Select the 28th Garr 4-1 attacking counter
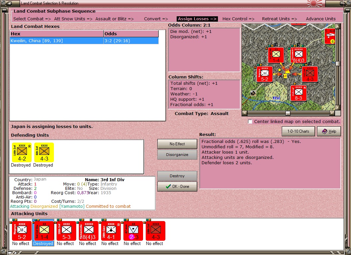Image resolution: width=351 pixels, height=255 pixels. (x=111, y=231)
